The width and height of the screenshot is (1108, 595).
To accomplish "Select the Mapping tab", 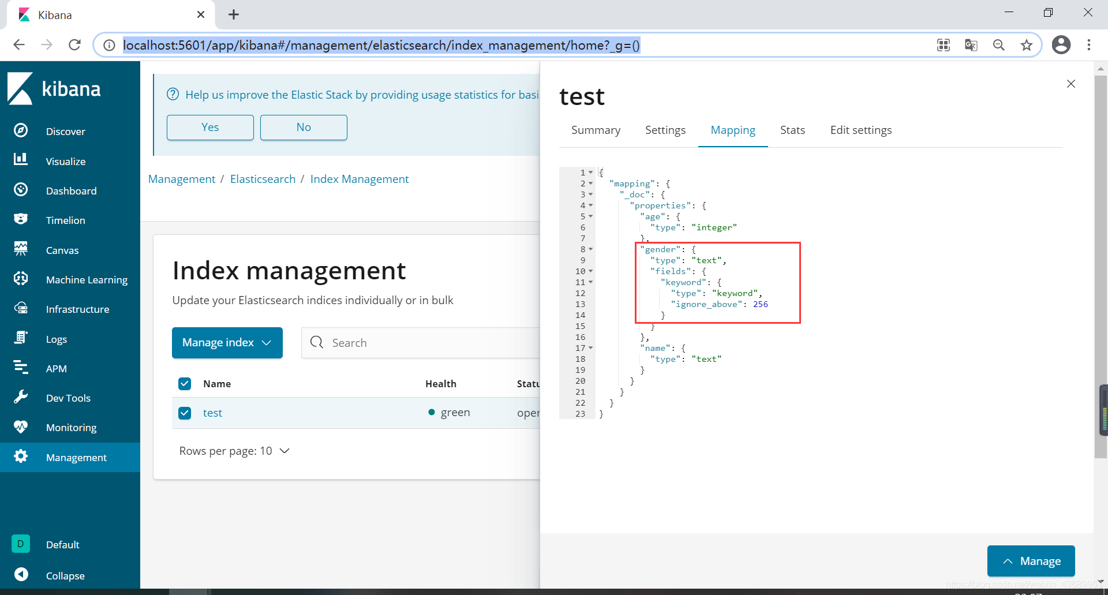I will (x=733, y=130).
